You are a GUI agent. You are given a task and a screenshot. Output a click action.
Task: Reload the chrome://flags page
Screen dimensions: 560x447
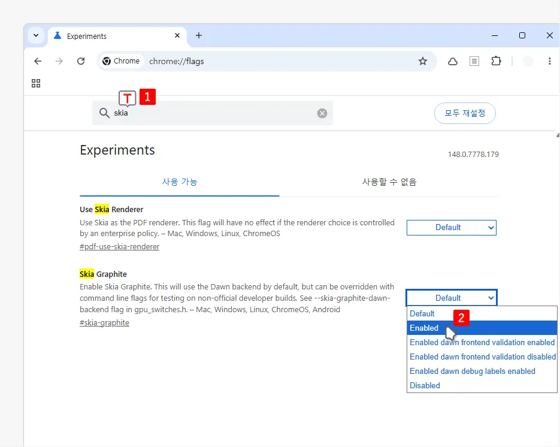(x=81, y=61)
